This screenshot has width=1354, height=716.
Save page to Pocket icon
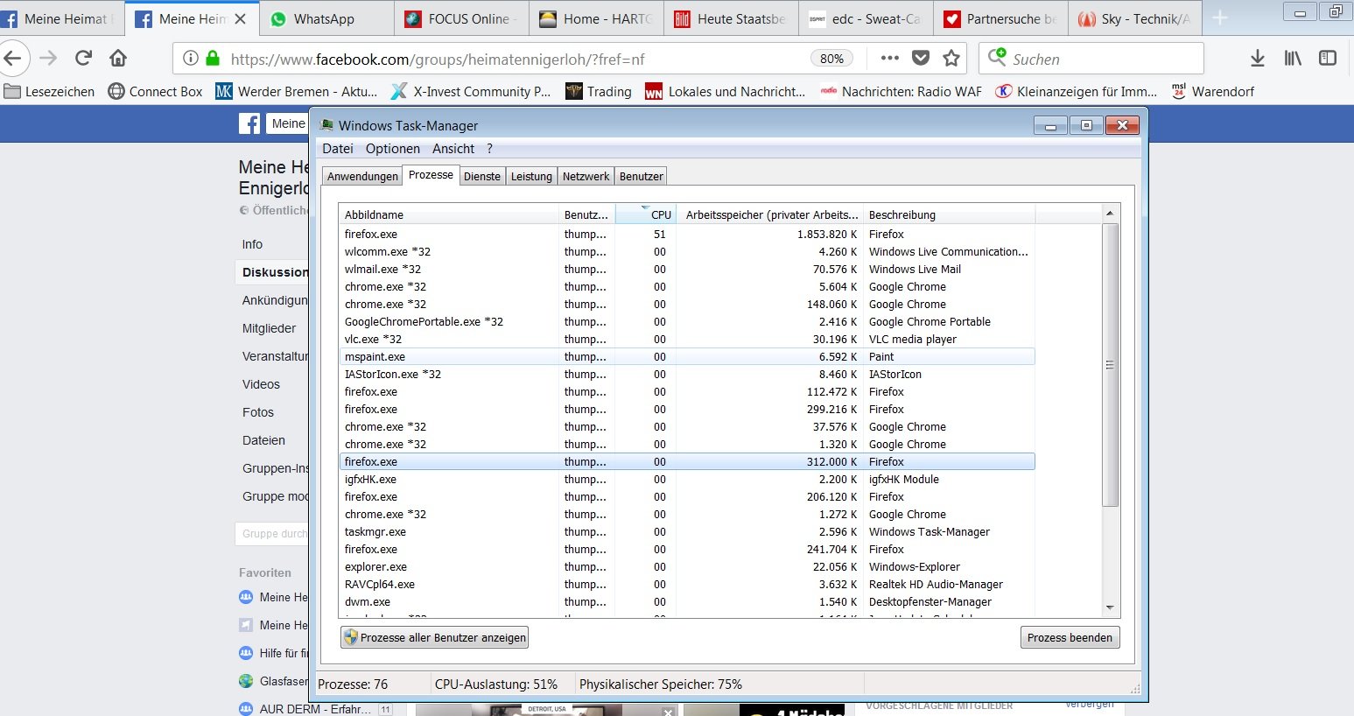(x=921, y=59)
